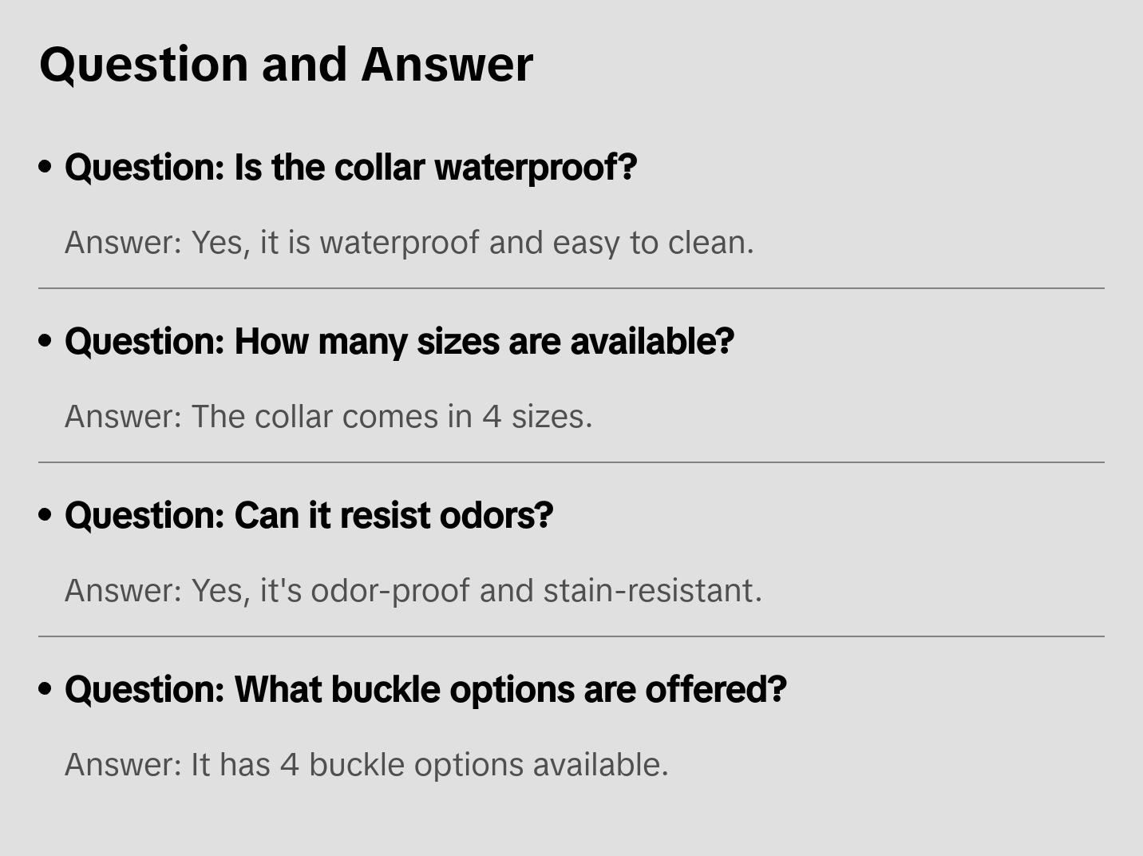Select the odor-proof and stain-resistant answer text
1143x856 pixels.
click(x=413, y=591)
